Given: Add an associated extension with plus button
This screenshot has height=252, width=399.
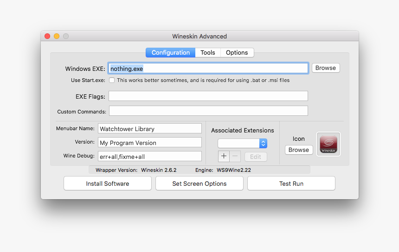Looking at the screenshot, I should tap(224, 156).
